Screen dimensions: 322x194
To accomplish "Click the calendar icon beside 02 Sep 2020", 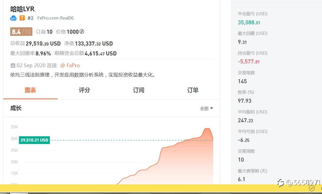I will [13, 65].
